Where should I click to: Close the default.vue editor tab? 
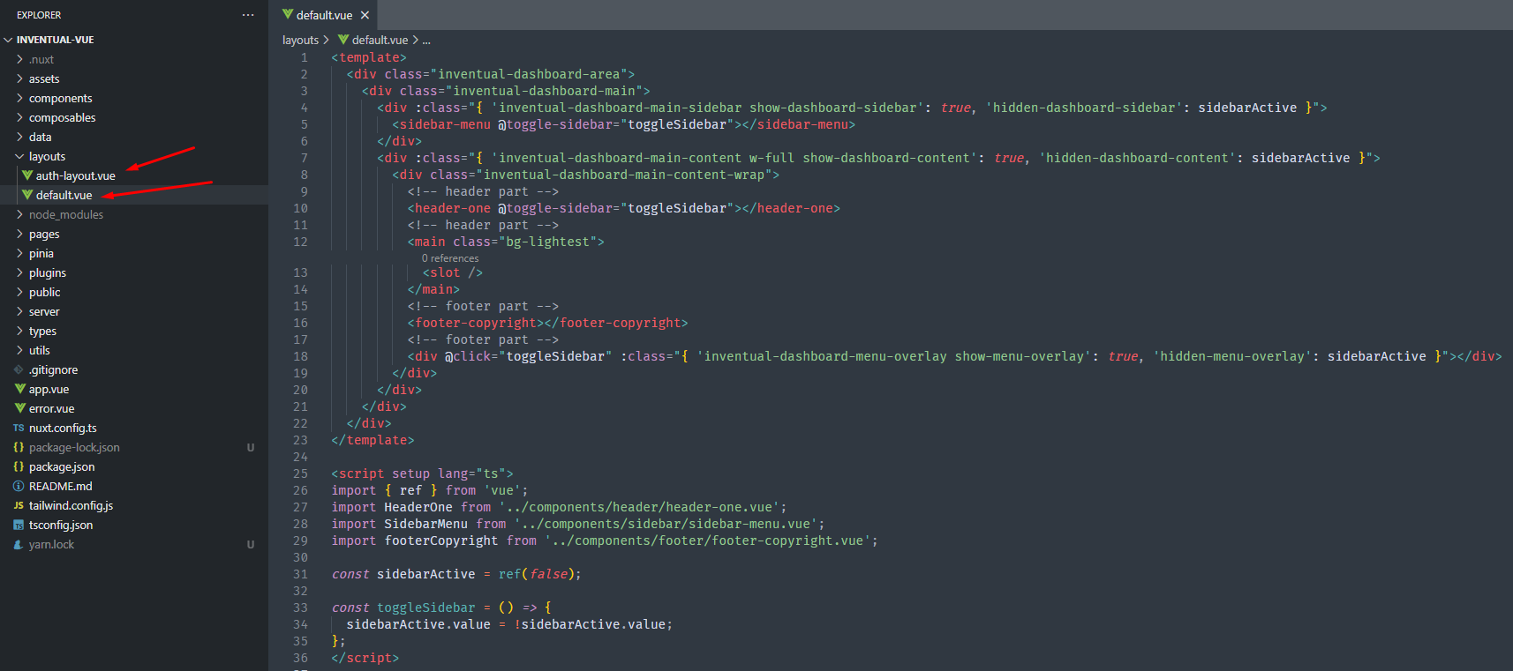[365, 15]
